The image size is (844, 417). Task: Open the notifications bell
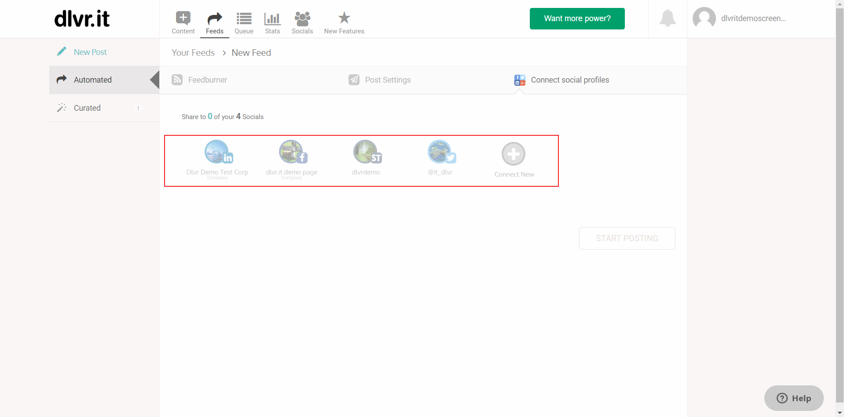(x=668, y=18)
